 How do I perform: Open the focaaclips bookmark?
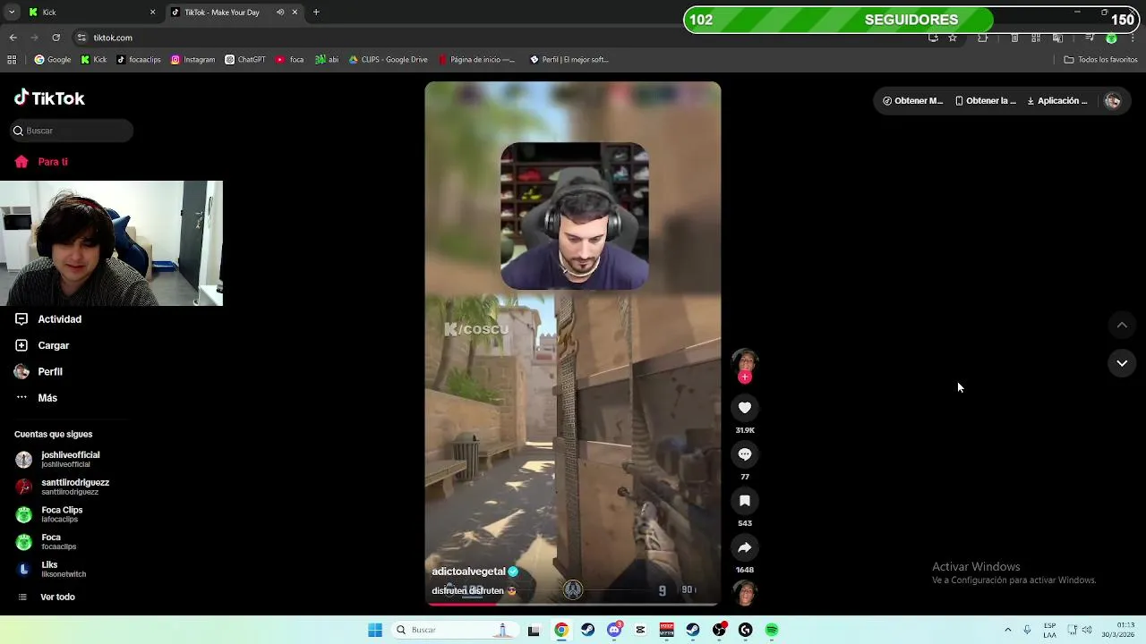coord(139,60)
